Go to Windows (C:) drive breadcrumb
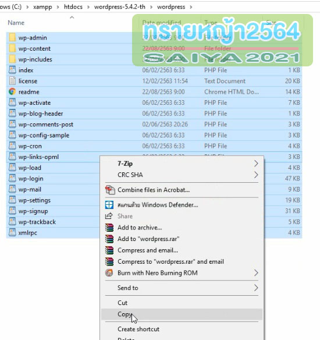The image size is (320, 340). 11,7
